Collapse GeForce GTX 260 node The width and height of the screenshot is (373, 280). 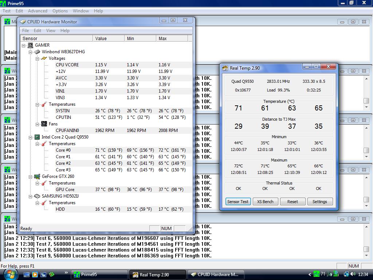coord(31,177)
